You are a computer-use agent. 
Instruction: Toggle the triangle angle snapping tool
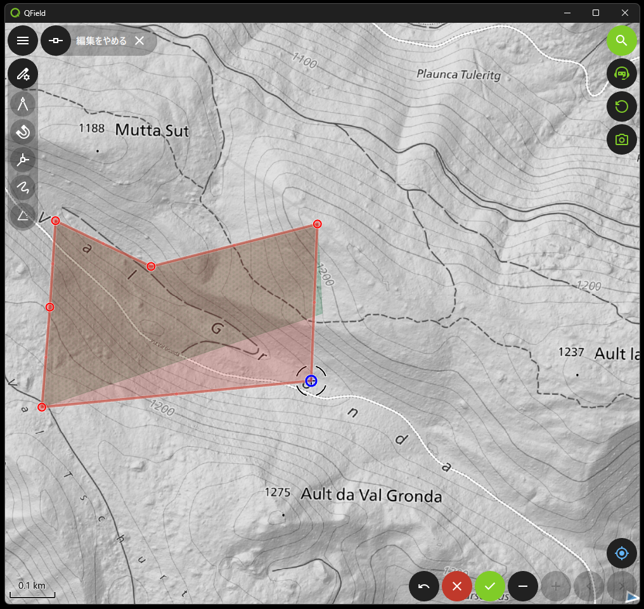(23, 215)
